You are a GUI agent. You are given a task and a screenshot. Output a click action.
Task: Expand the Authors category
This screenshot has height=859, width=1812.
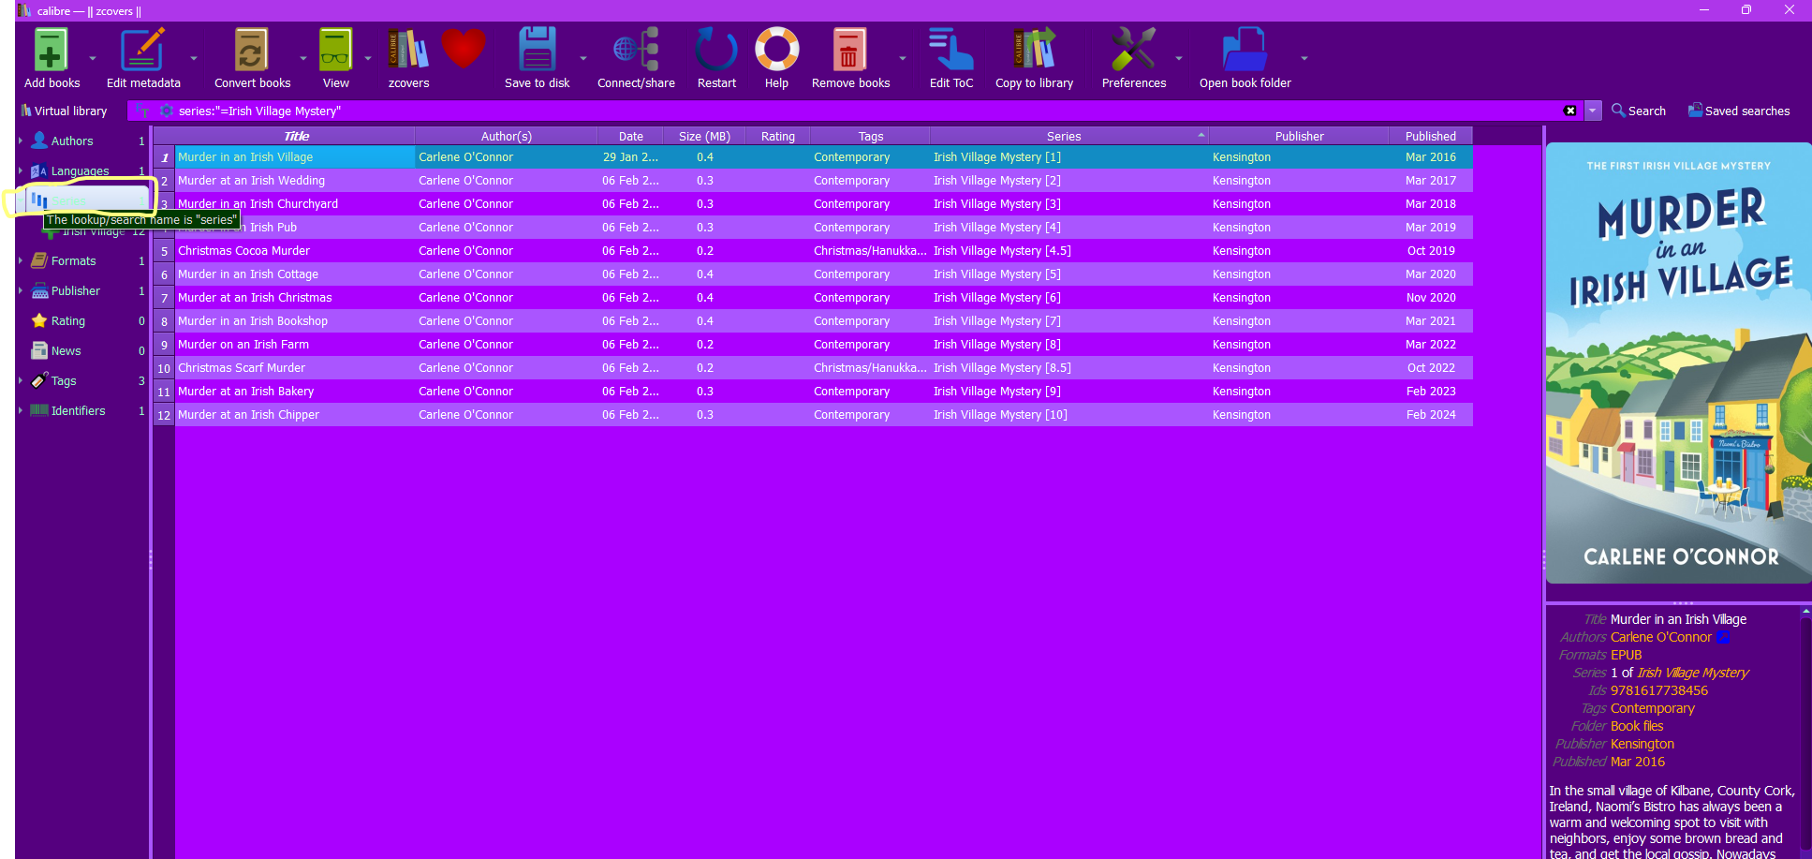point(21,141)
